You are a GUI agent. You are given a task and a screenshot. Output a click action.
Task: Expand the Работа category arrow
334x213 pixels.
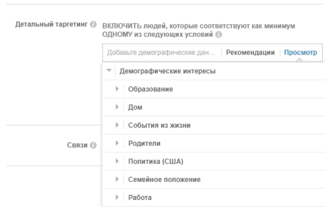coord(117,197)
